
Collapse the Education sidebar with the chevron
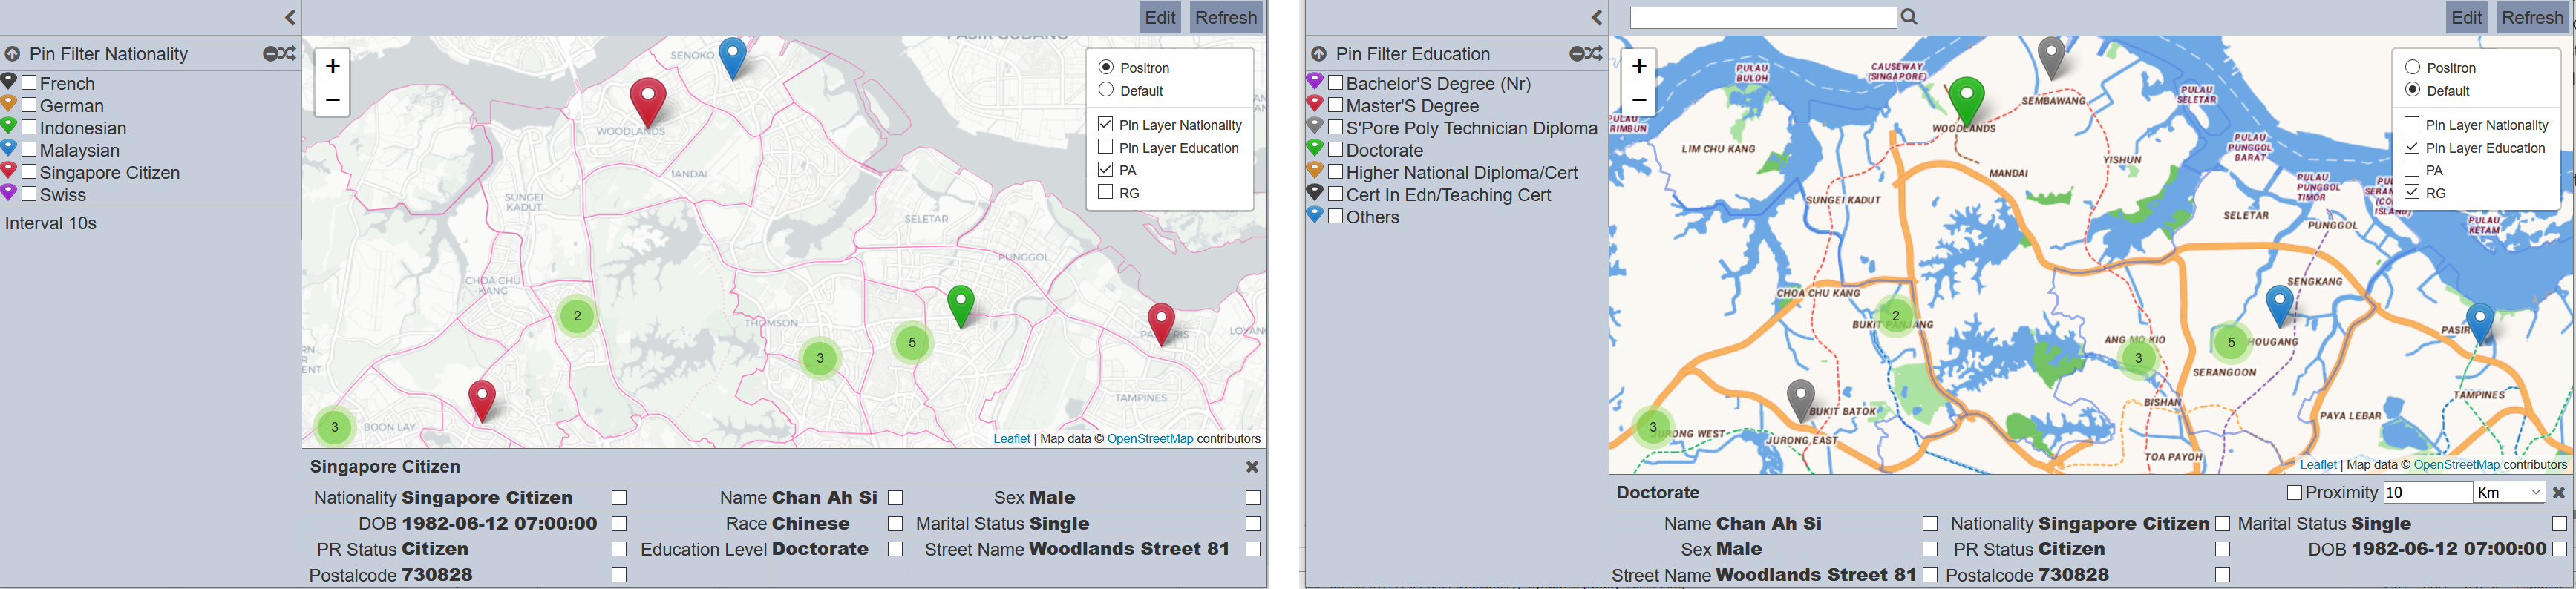(x=1596, y=17)
